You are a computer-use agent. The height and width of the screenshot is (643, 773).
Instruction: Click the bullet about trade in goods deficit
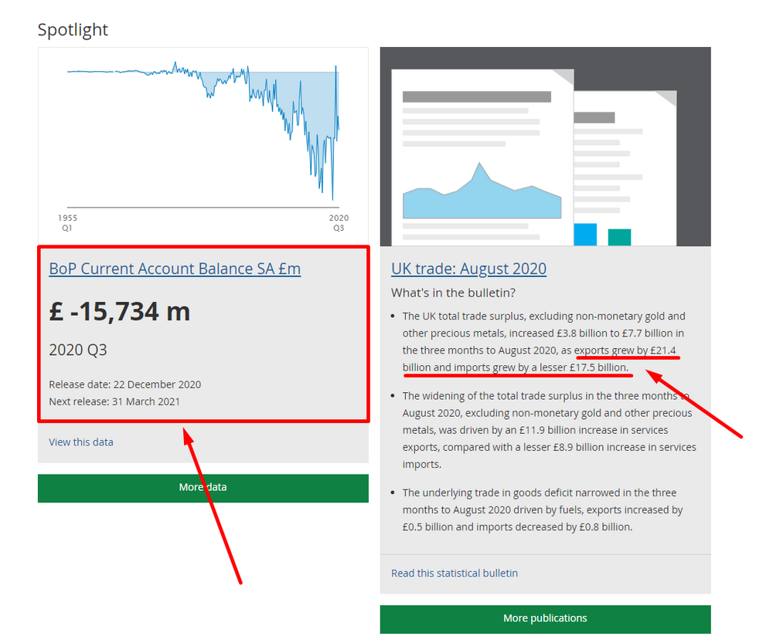(x=541, y=509)
